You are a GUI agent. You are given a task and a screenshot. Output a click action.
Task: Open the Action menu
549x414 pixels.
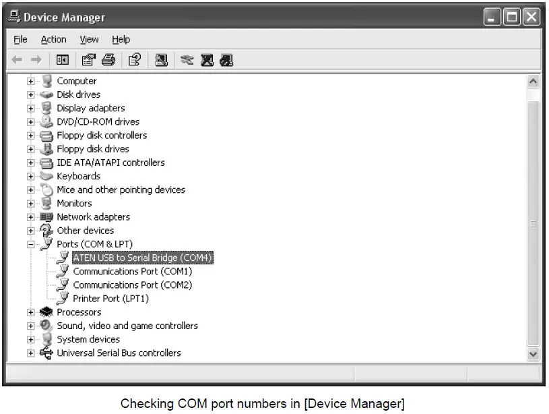(x=54, y=39)
